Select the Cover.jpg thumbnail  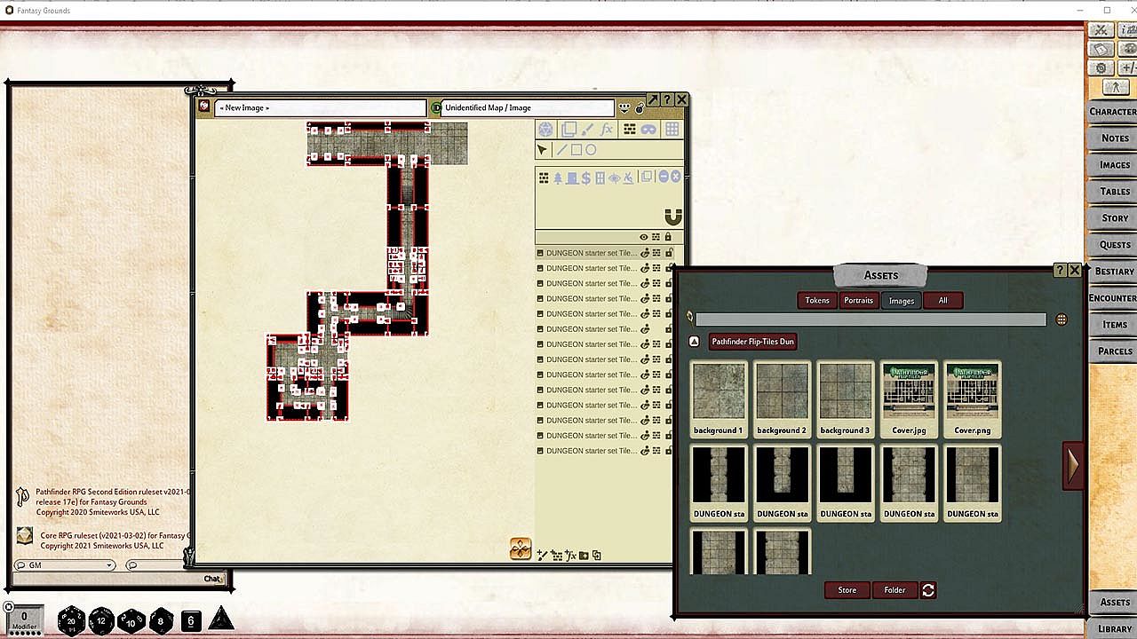[909, 398]
